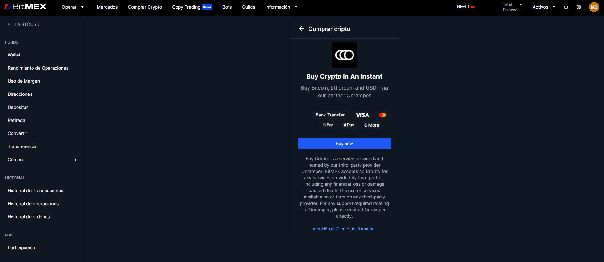Click the Bank Transfer payment label
Viewport: 604px width, 262px height.
[330, 115]
